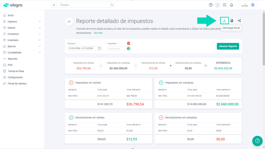Select summary Impuestos en compras value $2.660.000,00

pos(118,68)
